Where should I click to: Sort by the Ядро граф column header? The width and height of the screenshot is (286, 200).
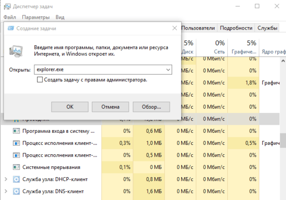(273, 47)
